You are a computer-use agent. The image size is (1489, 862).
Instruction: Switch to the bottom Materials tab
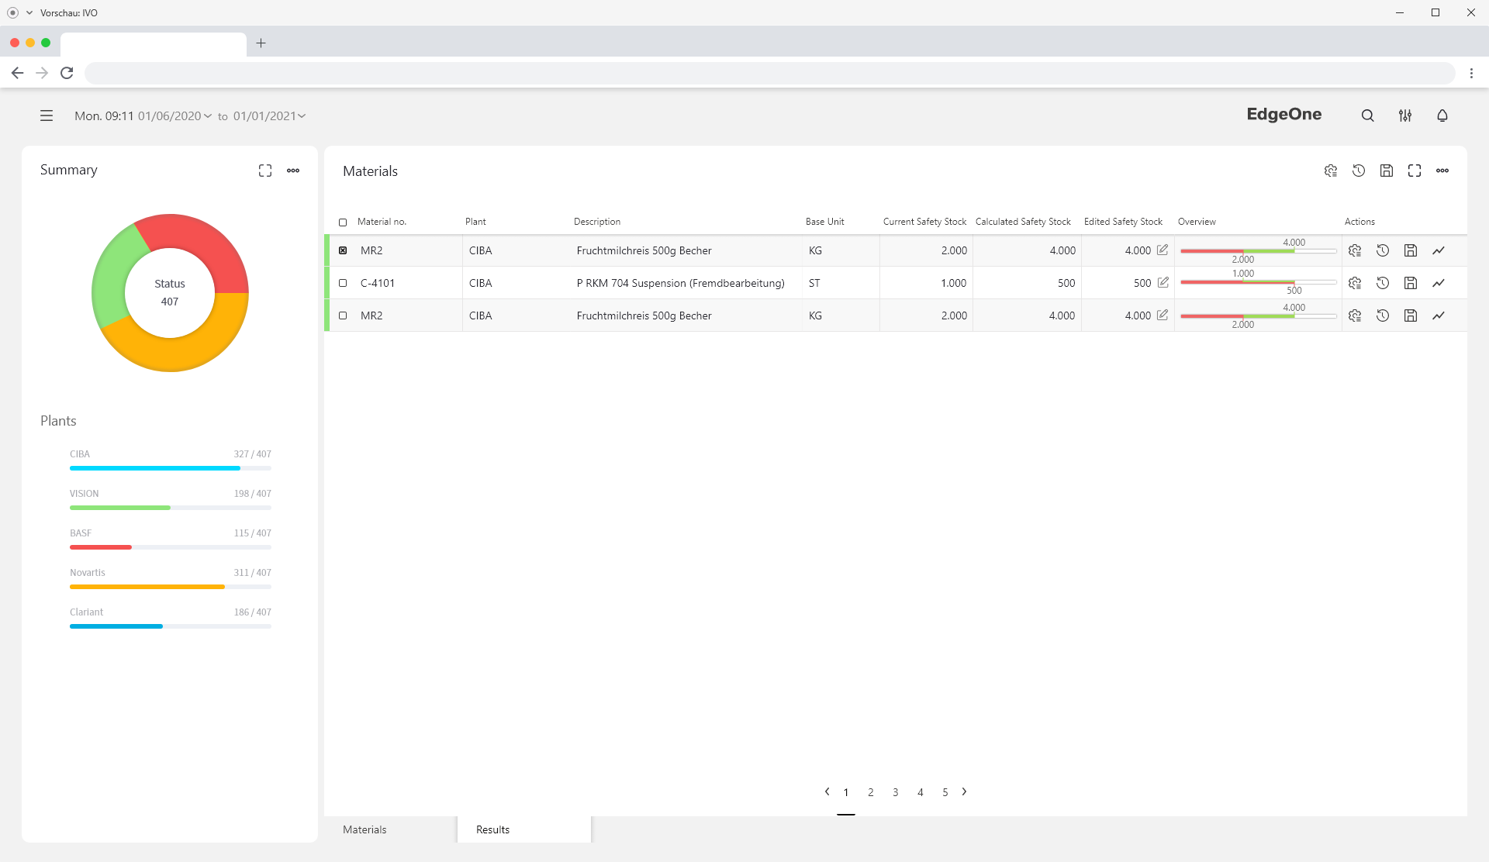coord(364,829)
